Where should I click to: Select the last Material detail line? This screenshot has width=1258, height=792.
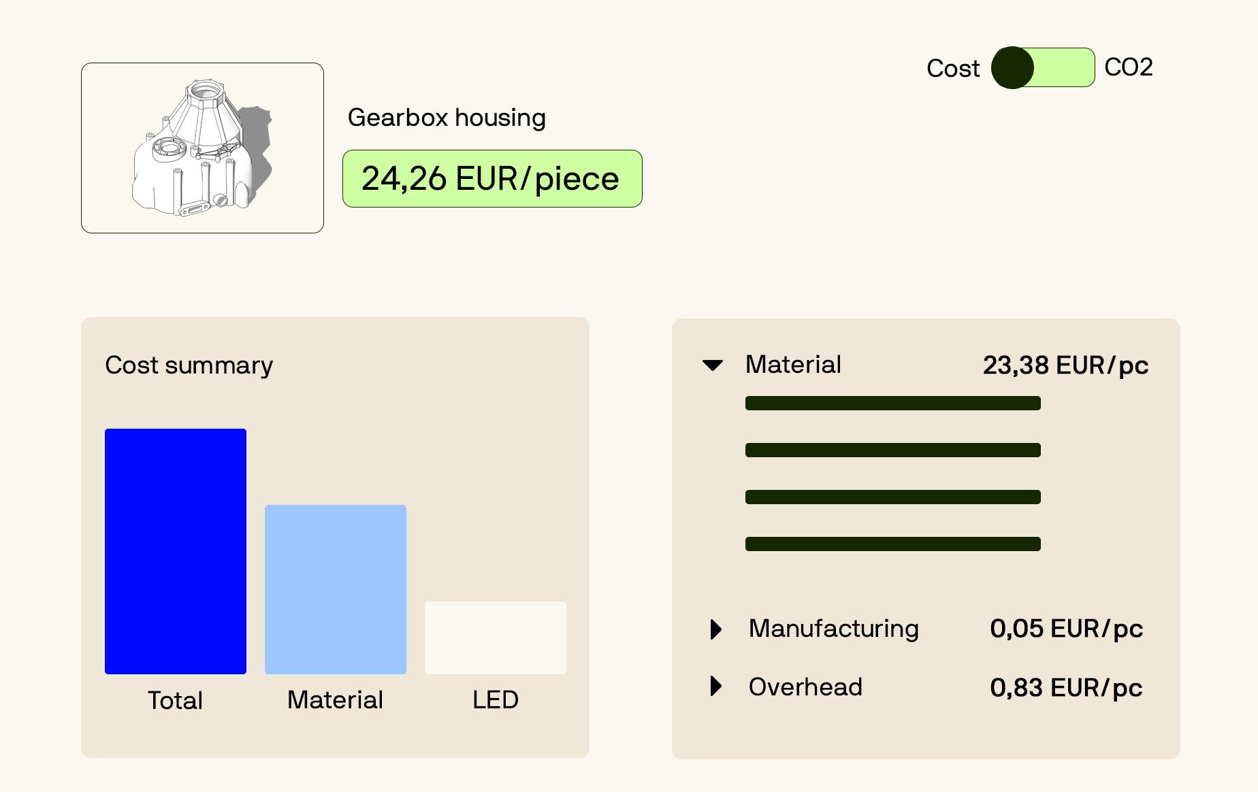[x=893, y=544]
